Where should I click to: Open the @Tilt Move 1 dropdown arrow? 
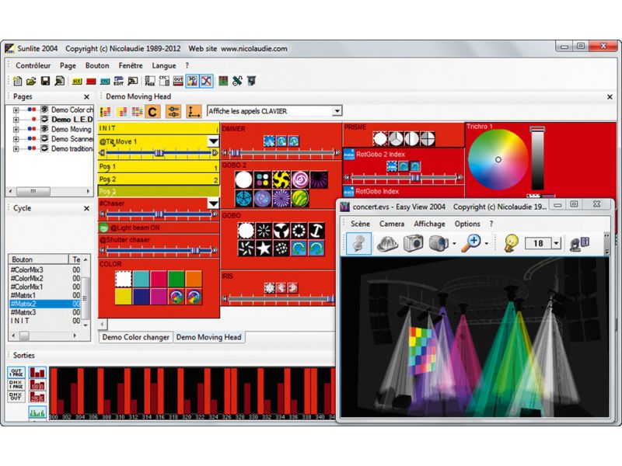pos(213,141)
